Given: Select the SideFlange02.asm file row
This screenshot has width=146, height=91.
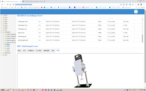Looking at the screenshot, I should pyautogui.click(x=79, y=40).
